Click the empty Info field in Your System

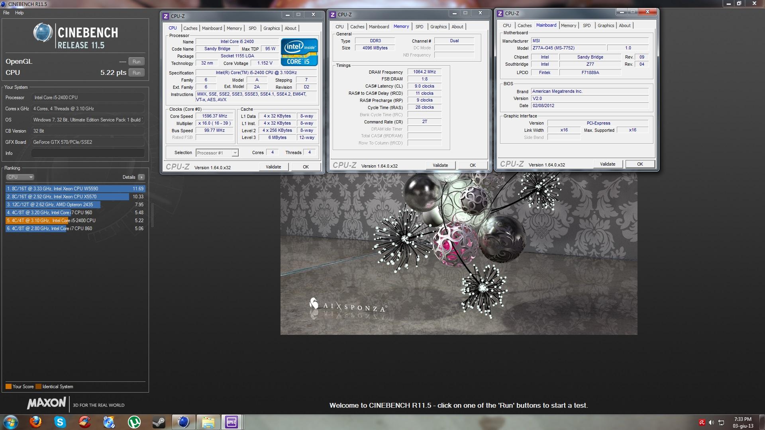pos(88,153)
